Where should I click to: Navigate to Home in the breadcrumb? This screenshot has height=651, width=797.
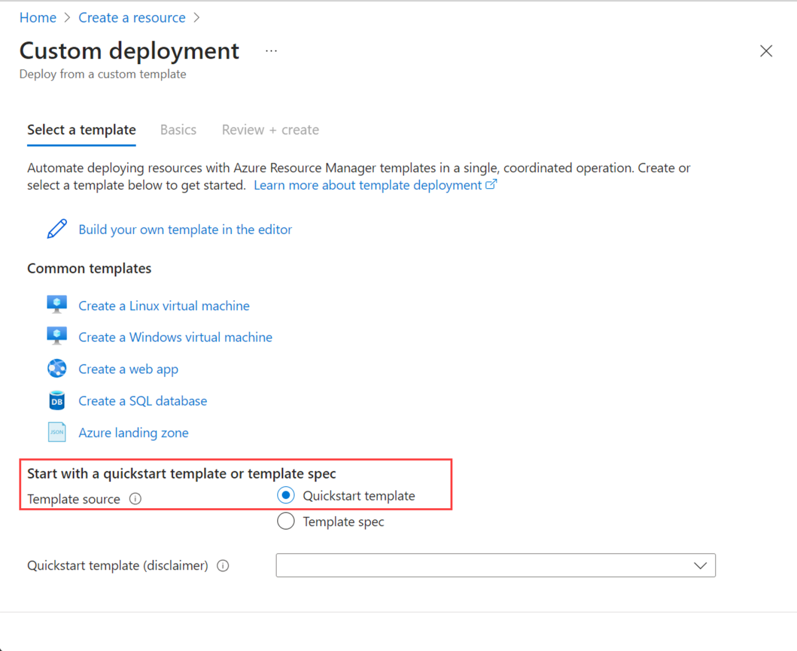tap(38, 18)
